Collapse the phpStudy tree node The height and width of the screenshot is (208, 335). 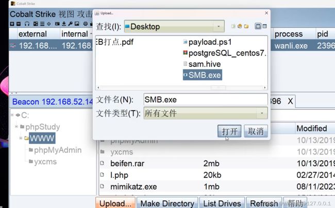[16, 126]
